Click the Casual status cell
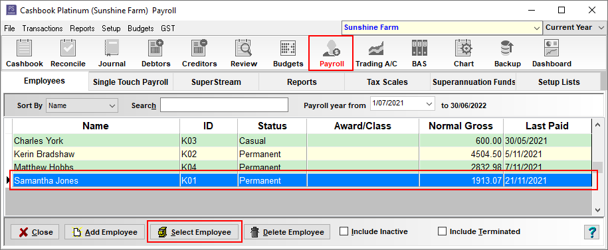The image size is (608, 250). tap(272, 141)
